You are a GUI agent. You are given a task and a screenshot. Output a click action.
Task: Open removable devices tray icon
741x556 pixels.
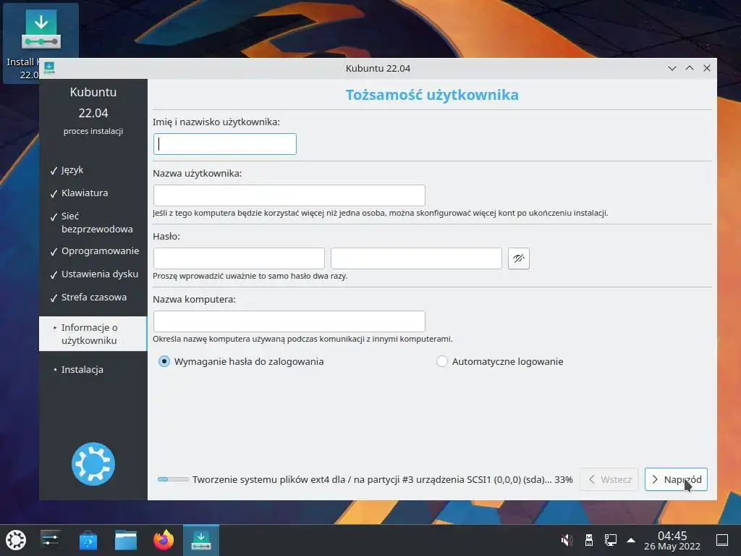point(589,540)
